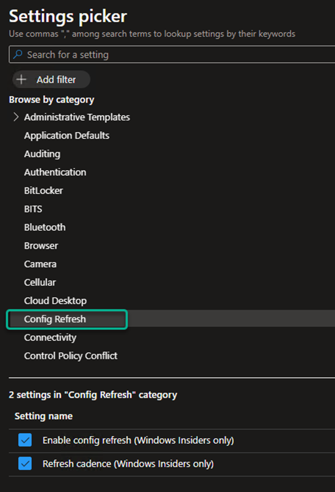Viewport: 335px width, 492px height.
Task: Uncheck Refresh cadence setting checkbox
Action: pos(25,464)
